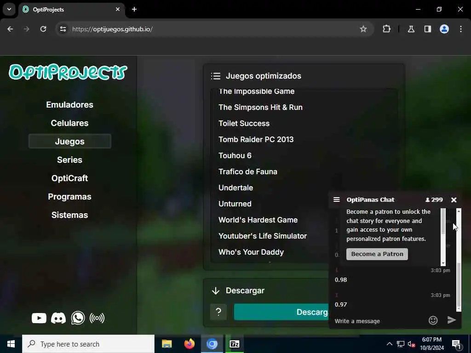Open the question mark help button
Image resolution: width=471 pixels, height=353 pixels.
tap(218, 312)
